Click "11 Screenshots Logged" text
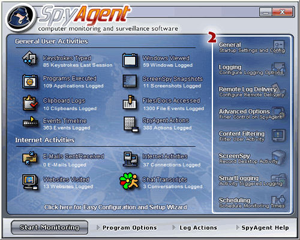300x240 pixels. (172, 86)
